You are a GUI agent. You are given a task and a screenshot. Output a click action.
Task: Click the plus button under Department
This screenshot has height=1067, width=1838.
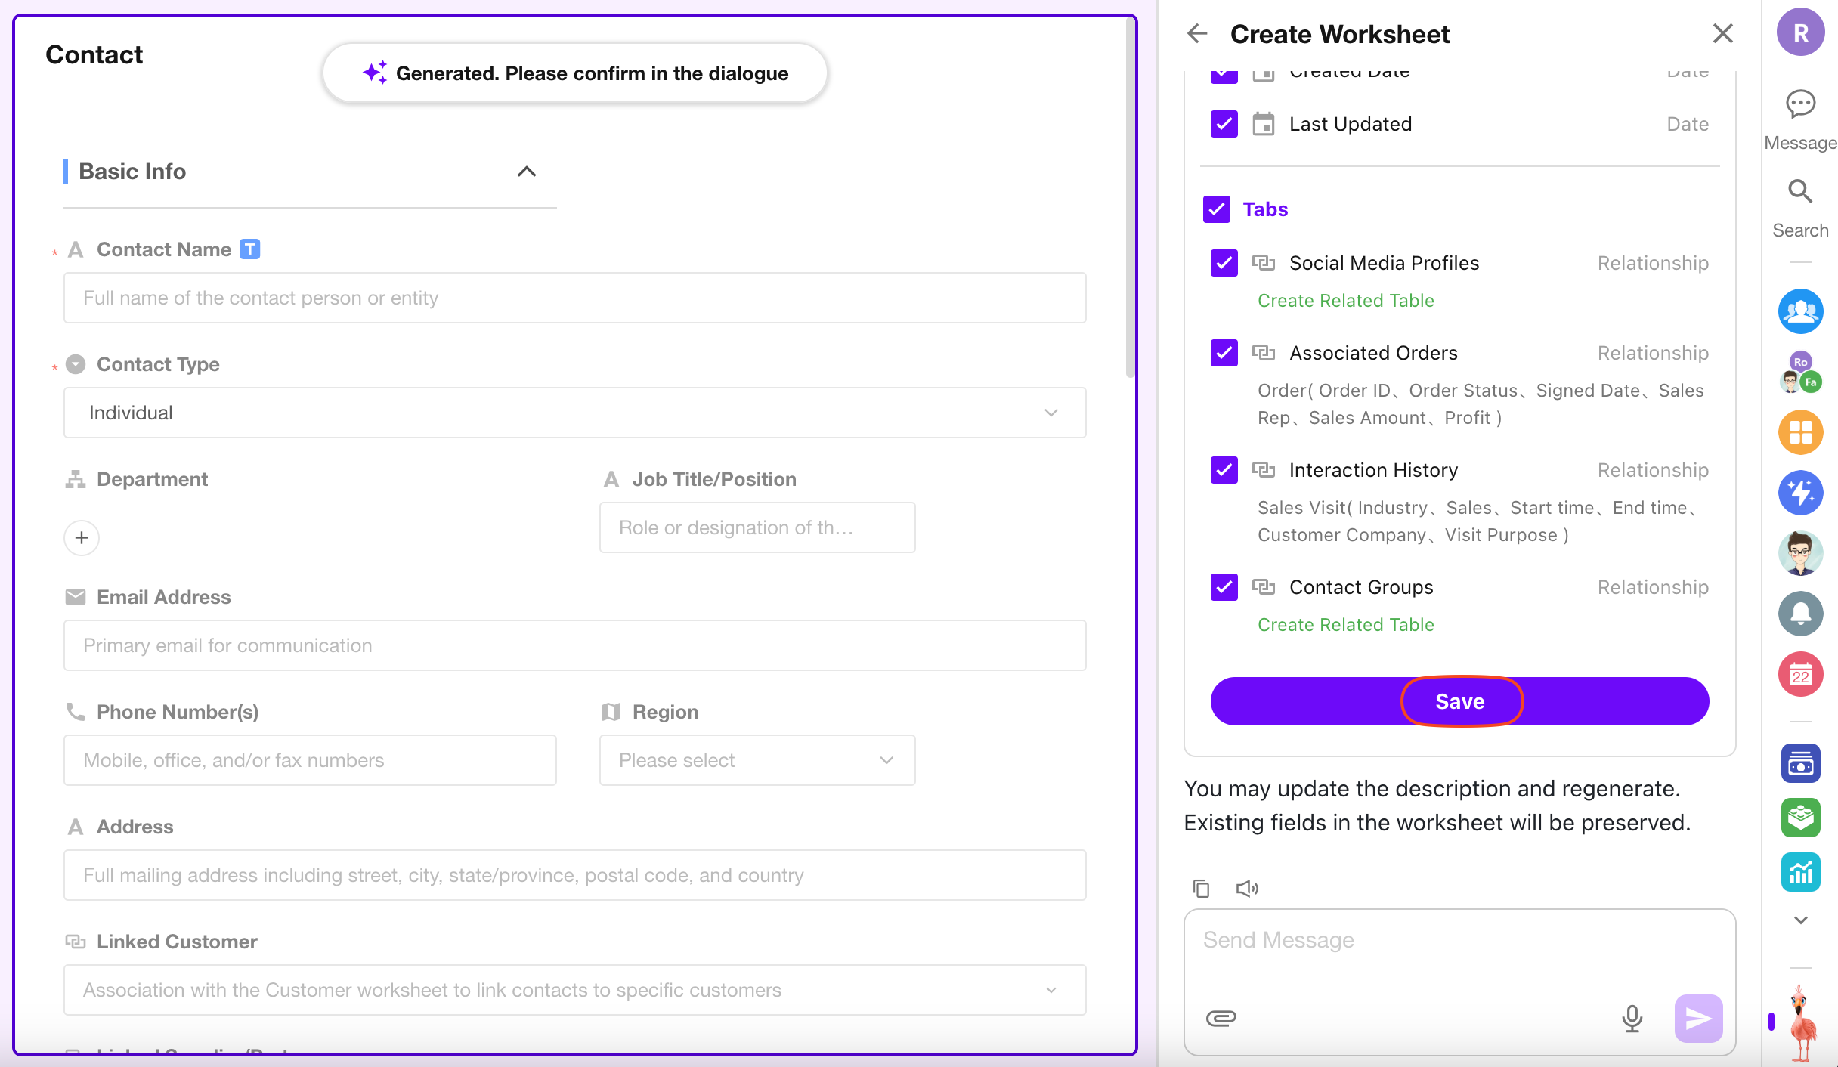coord(82,537)
